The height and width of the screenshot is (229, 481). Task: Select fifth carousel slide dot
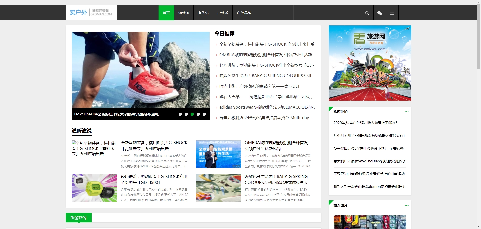pos(204,114)
